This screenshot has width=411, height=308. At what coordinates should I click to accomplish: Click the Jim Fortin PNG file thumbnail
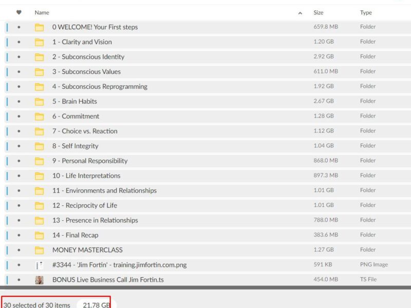(39, 265)
